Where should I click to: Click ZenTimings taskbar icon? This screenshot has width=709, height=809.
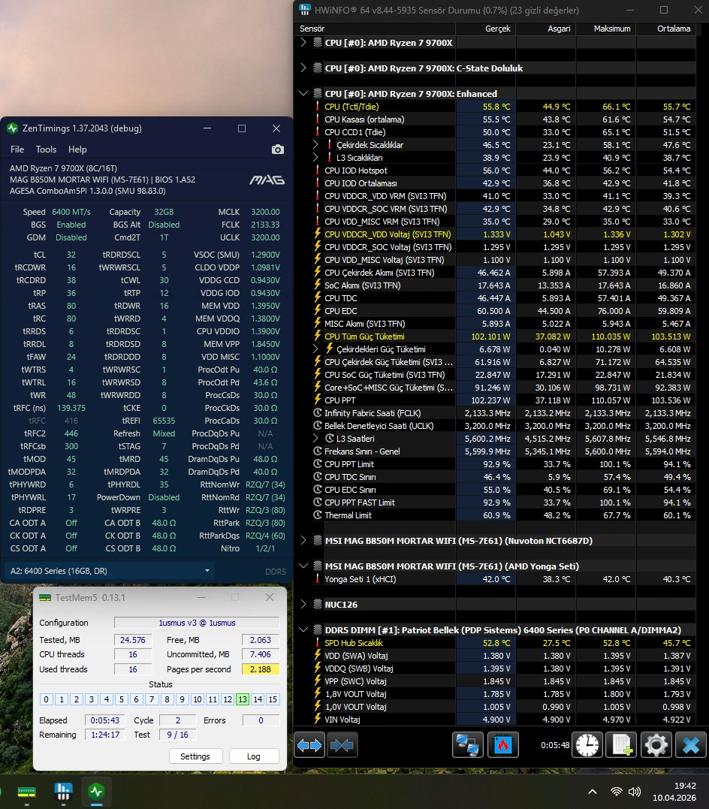point(96,792)
